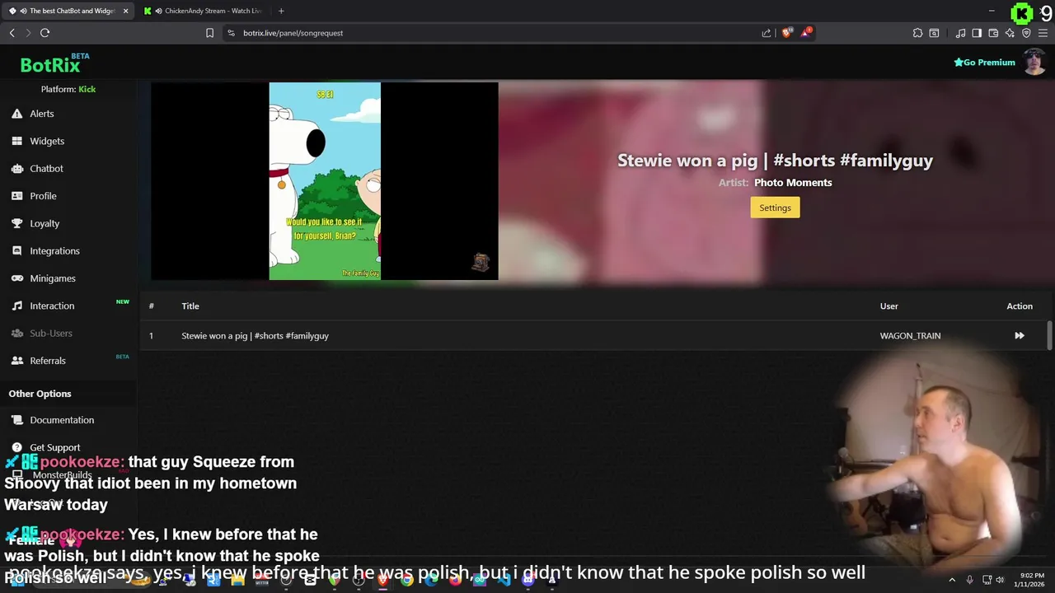Open the Leo AI sparkle icon
Screen dimensions: 1055x593
point(1010,33)
